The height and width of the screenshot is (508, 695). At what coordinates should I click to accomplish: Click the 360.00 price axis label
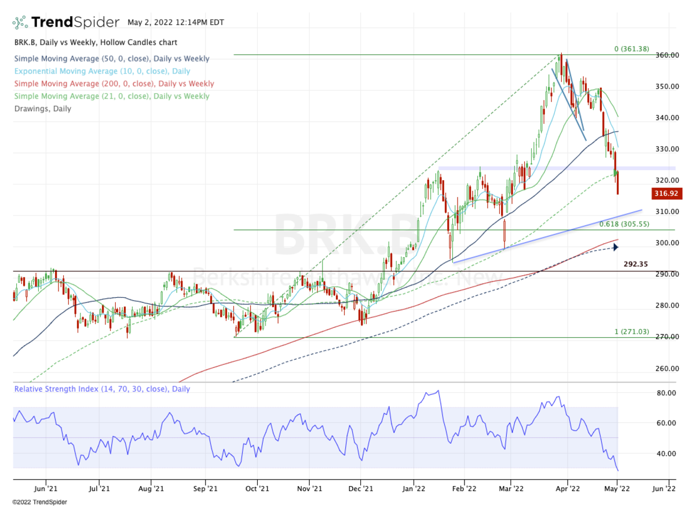click(x=667, y=55)
